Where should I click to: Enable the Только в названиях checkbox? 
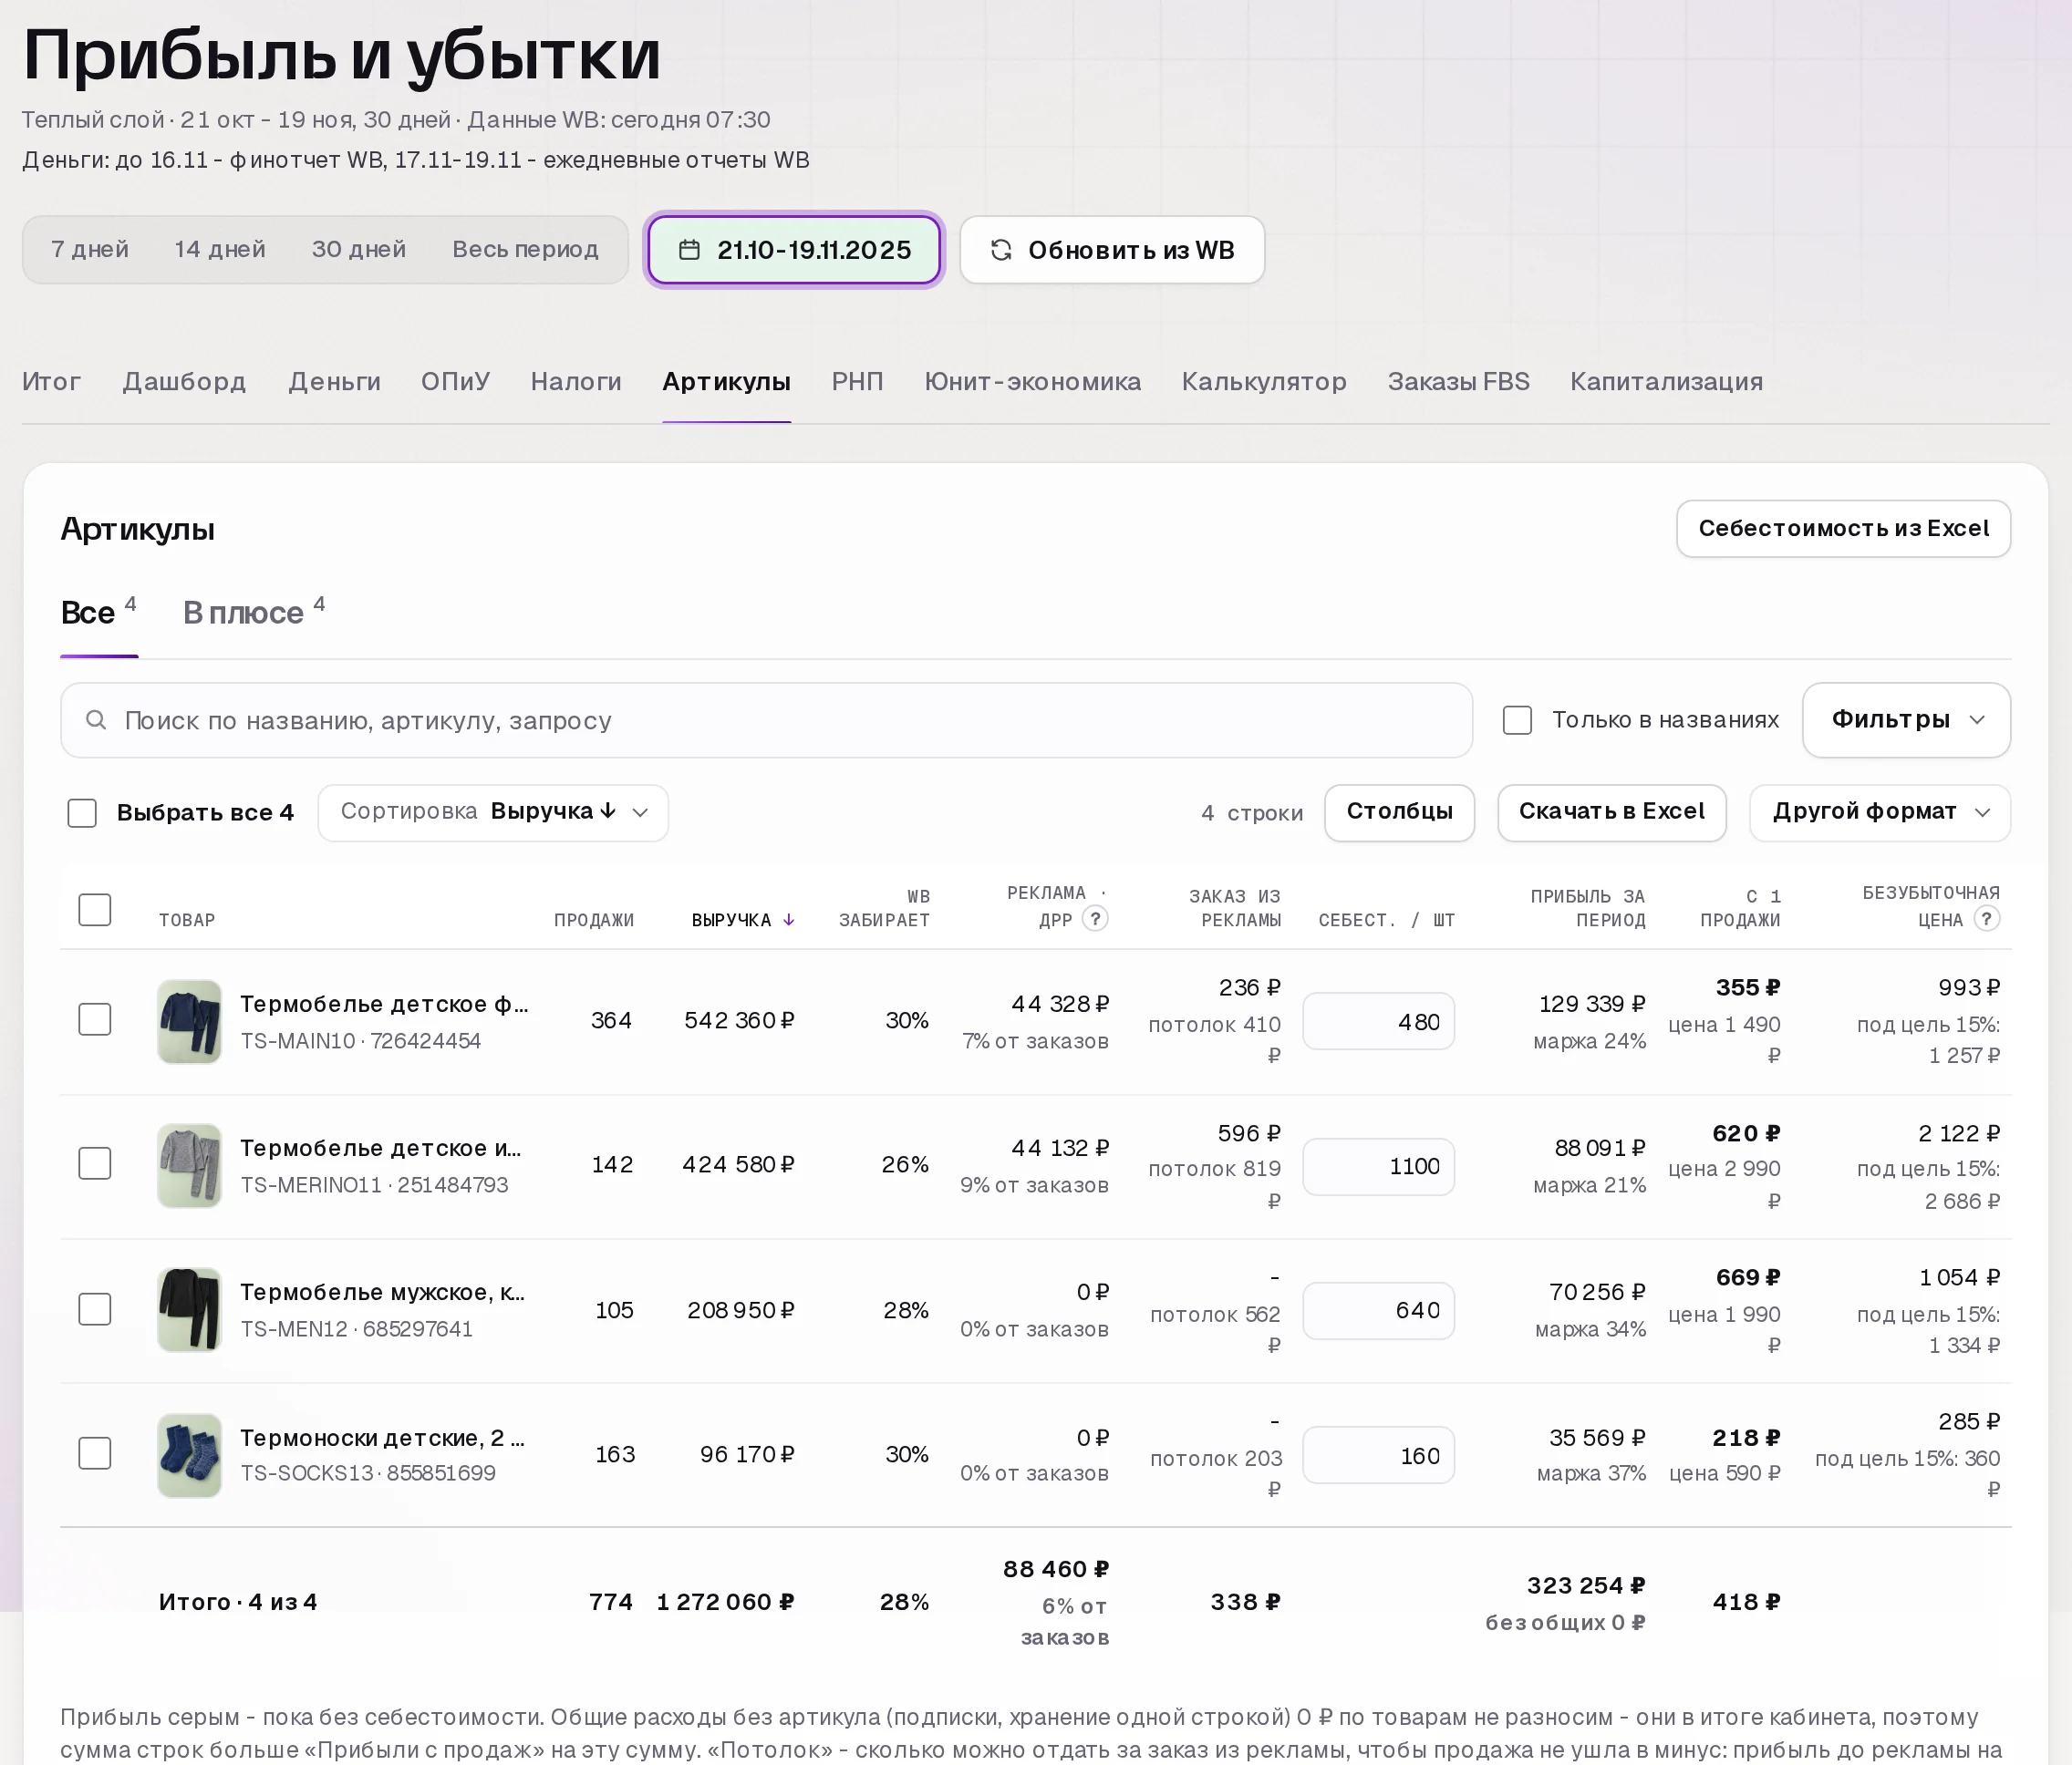1517,719
